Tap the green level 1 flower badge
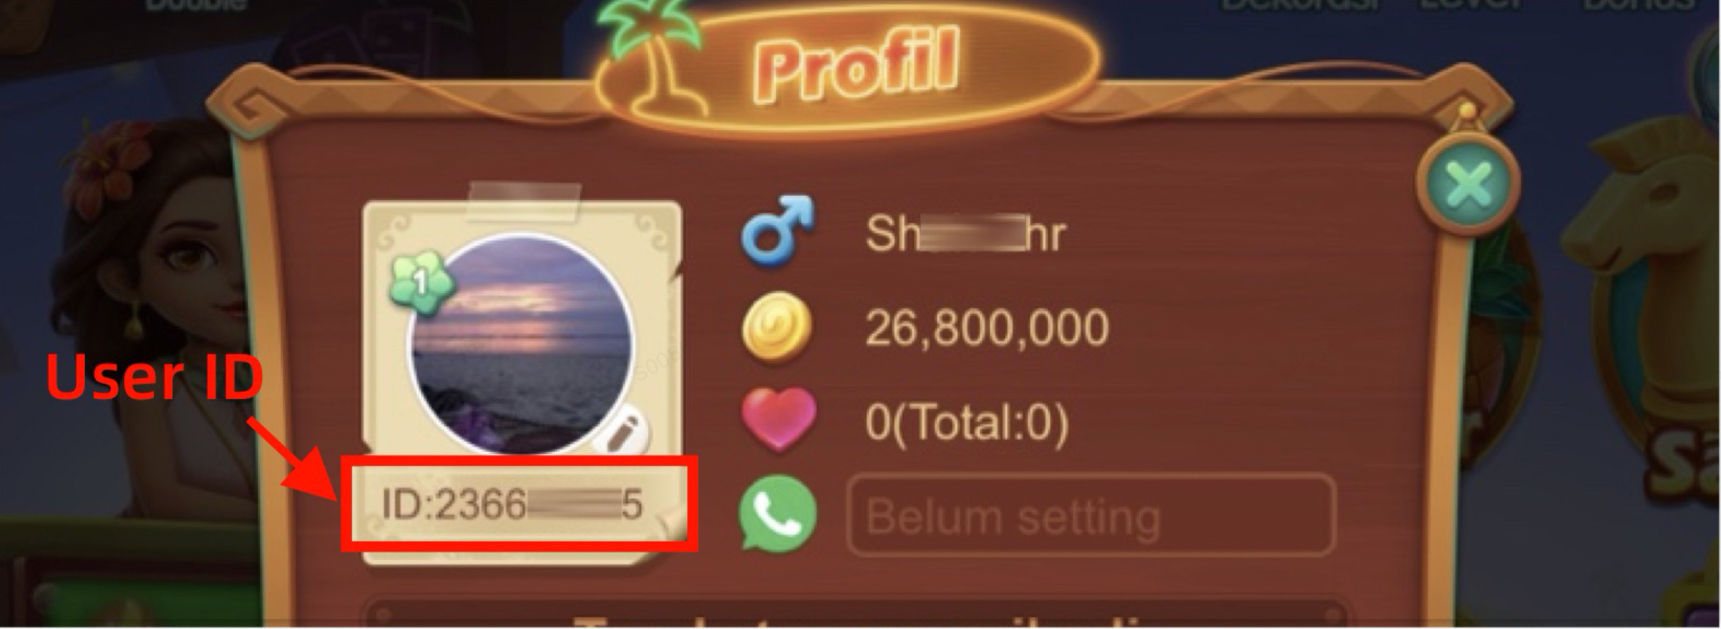Screen dimensions: 1721x629 pos(421,283)
